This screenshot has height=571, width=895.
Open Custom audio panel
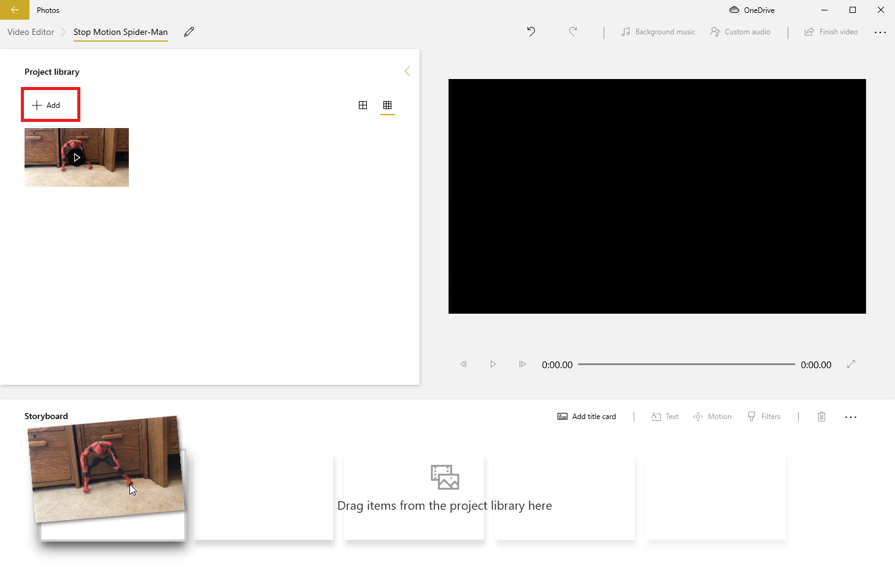pyautogui.click(x=740, y=32)
